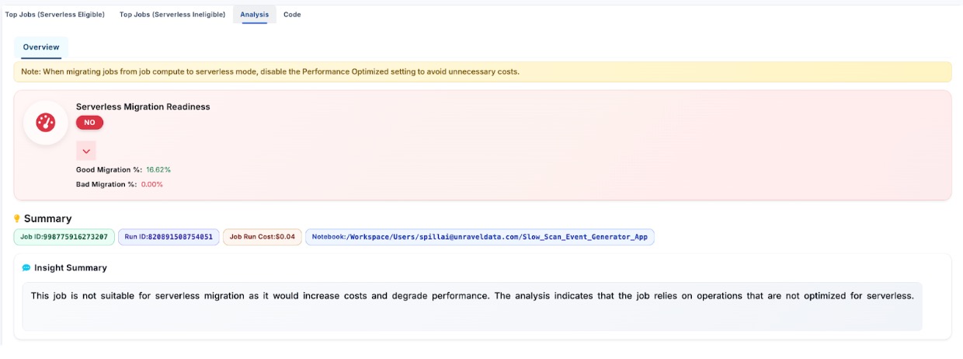Open Top Jobs (Serverless Eligible) tab
Screen dimensions: 963x359
[55, 15]
